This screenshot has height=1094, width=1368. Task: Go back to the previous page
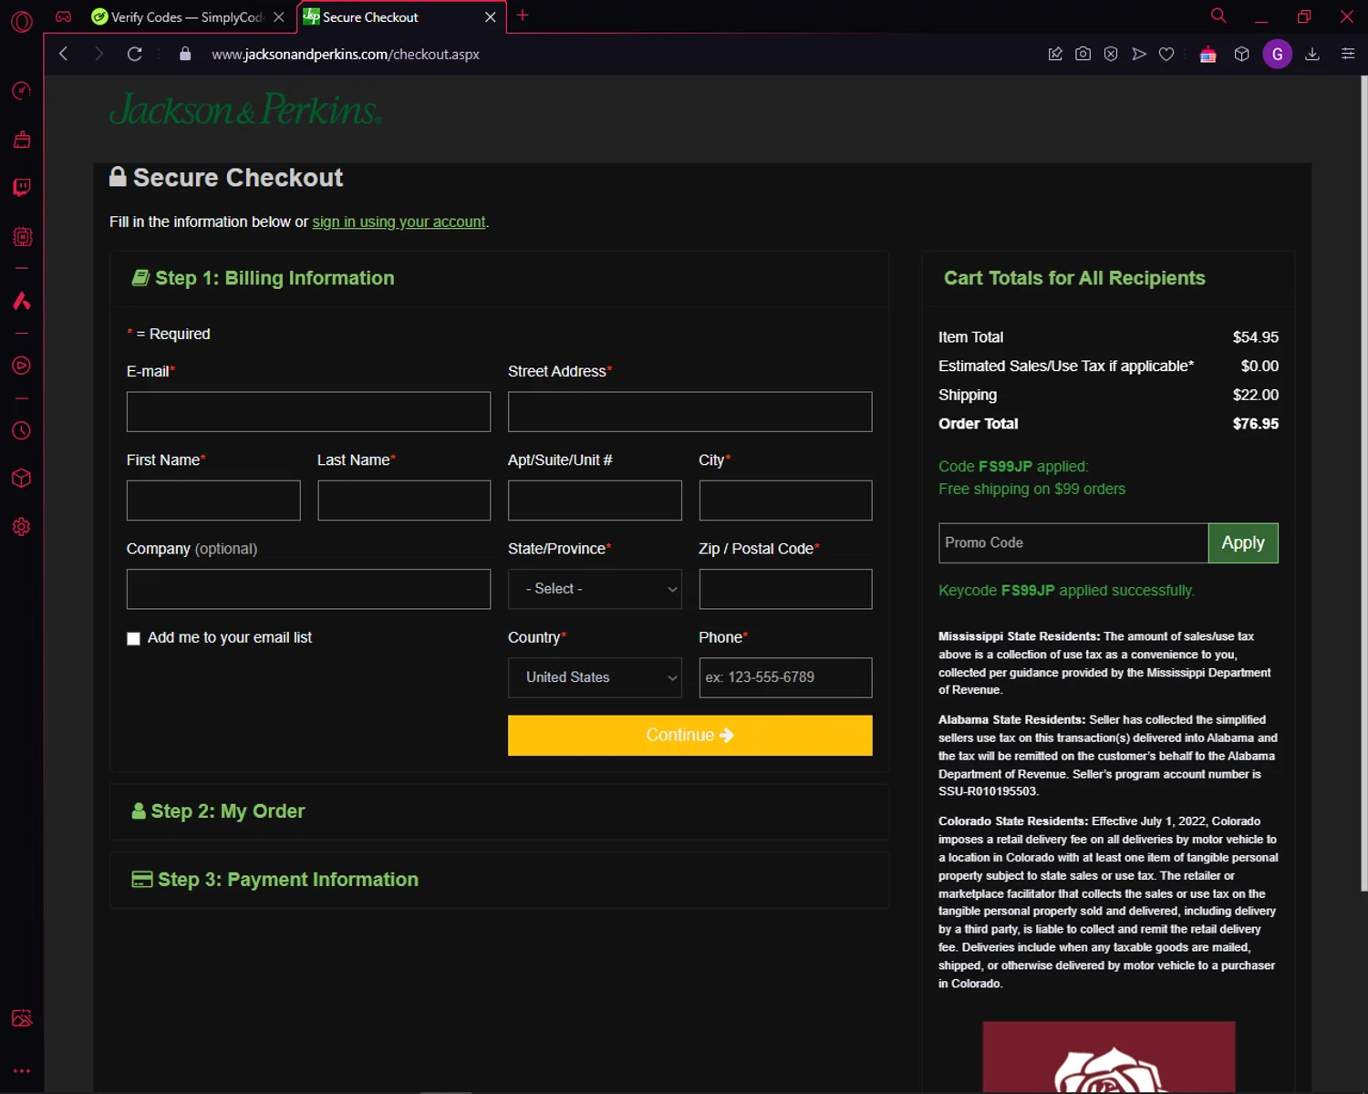coord(64,54)
